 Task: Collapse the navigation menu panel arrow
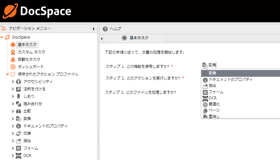click(x=94, y=29)
